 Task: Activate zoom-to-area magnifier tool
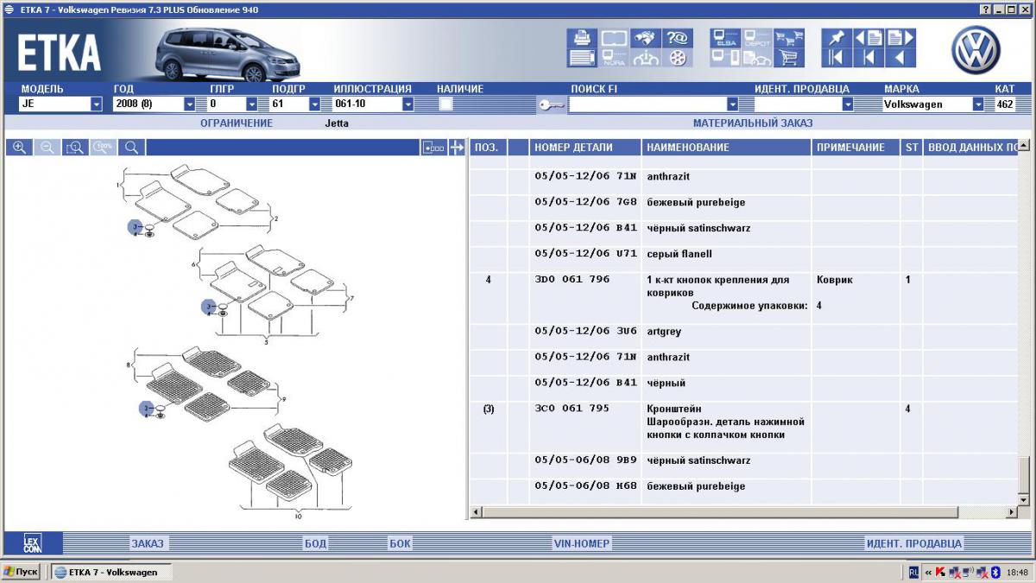coord(75,148)
